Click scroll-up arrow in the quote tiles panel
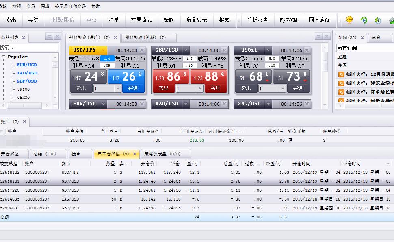The image size is (394, 242). point(325,48)
